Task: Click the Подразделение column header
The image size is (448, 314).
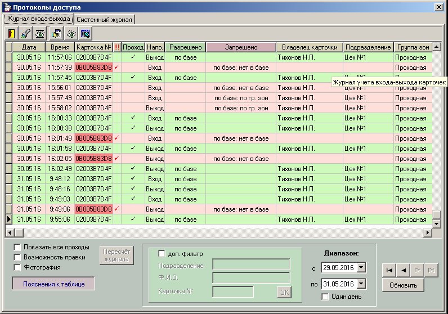Action: pos(368,47)
